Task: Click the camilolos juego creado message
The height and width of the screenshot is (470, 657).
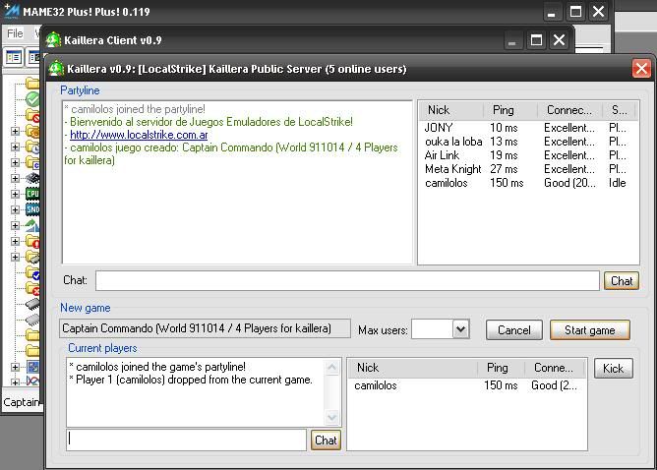Action: click(x=231, y=153)
